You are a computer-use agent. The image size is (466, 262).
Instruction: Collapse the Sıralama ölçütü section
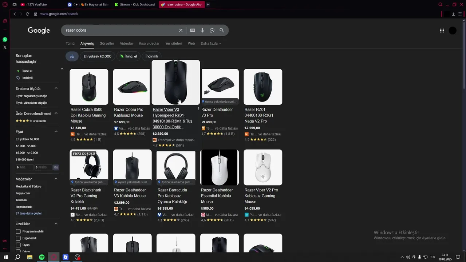[56, 88]
